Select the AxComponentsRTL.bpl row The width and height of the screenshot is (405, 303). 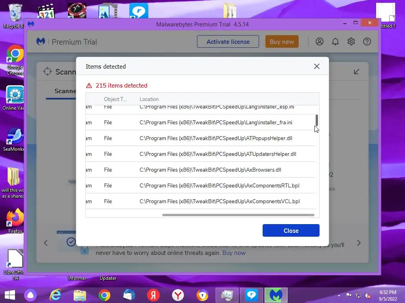201,185
